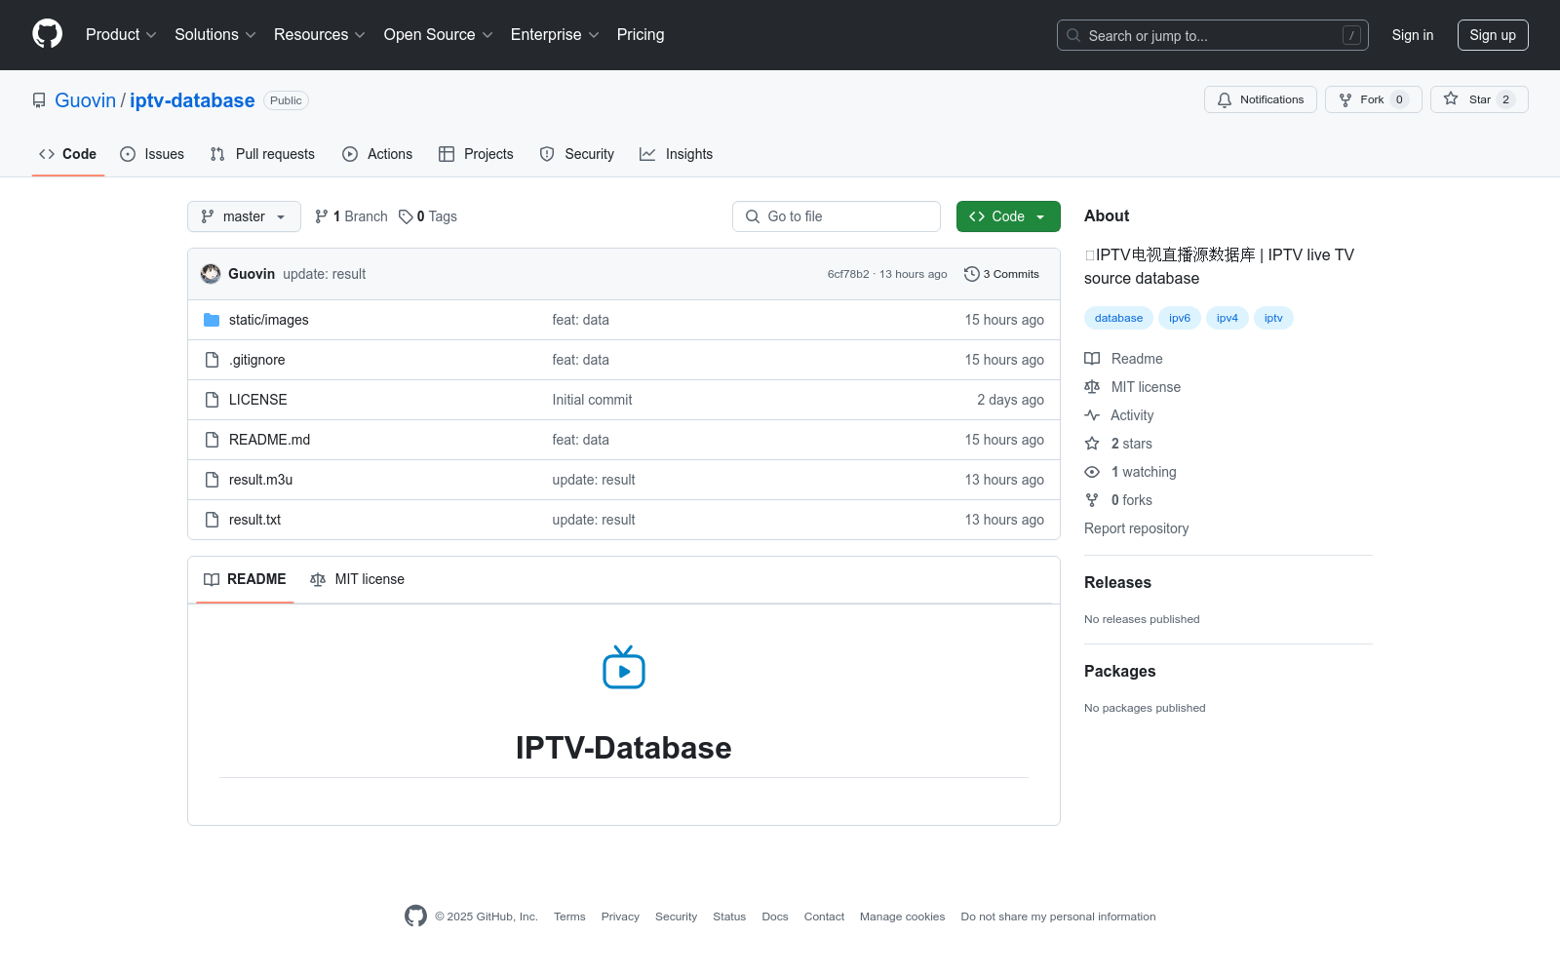Click the Sign up button

tap(1493, 35)
